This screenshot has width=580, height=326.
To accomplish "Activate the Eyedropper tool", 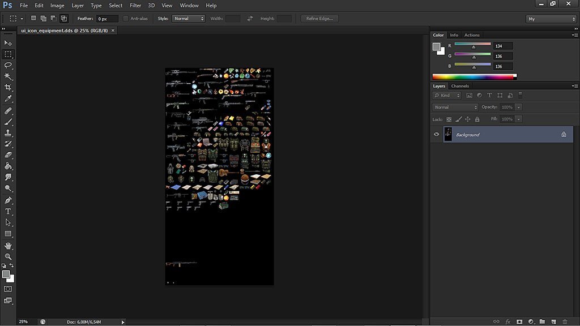I will [8, 98].
